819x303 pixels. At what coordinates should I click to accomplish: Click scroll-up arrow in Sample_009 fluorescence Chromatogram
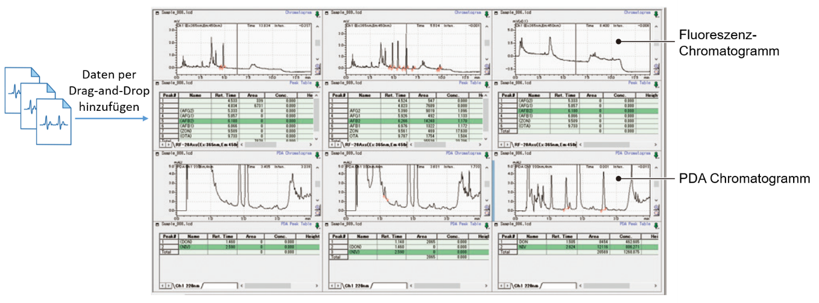coord(487,27)
